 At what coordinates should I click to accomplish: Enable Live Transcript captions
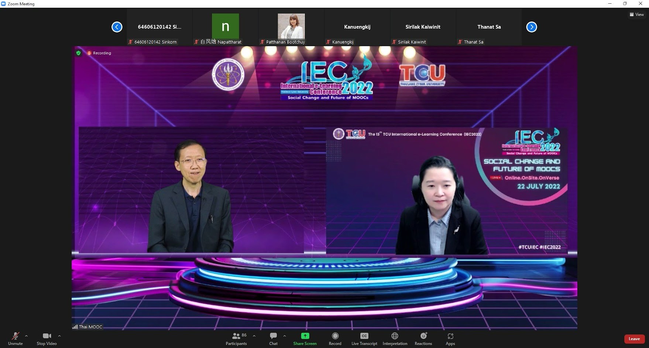coord(364,338)
